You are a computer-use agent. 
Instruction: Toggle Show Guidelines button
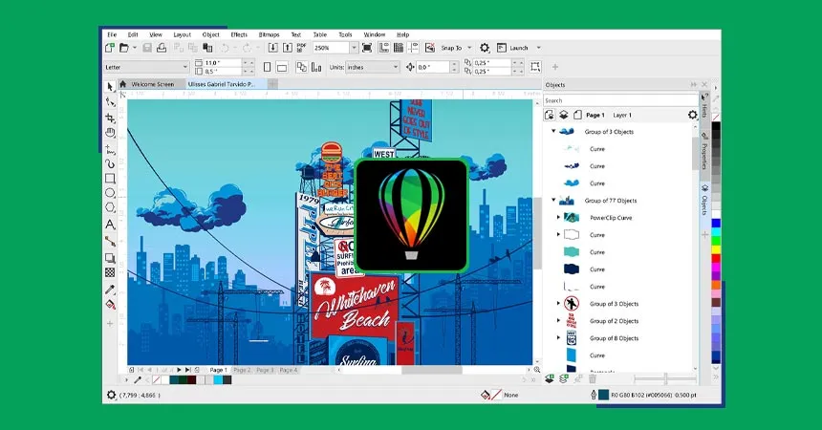(413, 48)
